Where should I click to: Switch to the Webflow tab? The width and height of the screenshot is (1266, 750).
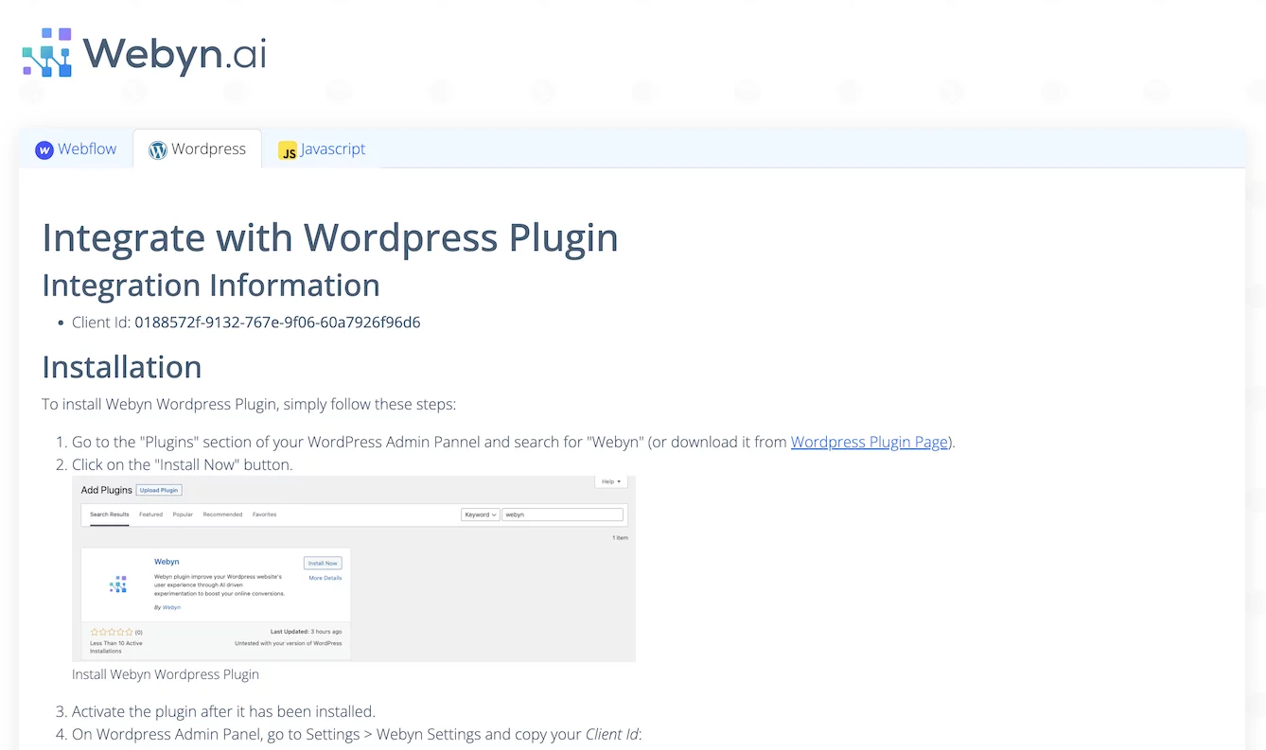(x=76, y=149)
